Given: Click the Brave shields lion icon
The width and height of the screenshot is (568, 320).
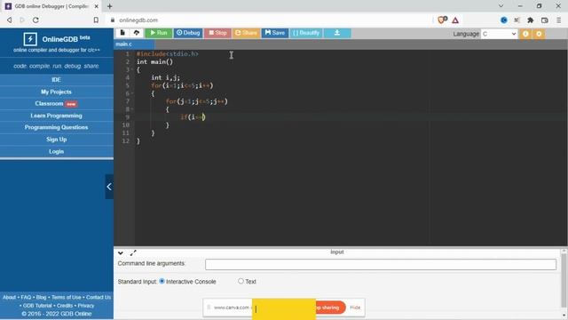Looking at the screenshot, I should point(442,20).
